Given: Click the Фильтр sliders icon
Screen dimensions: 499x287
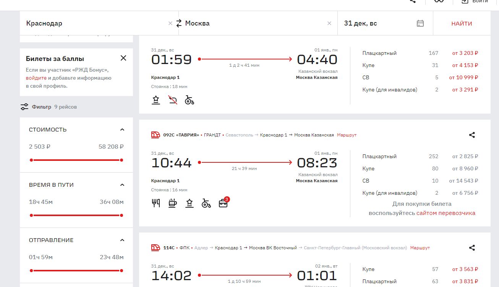Looking at the screenshot, I should (24, 107).
